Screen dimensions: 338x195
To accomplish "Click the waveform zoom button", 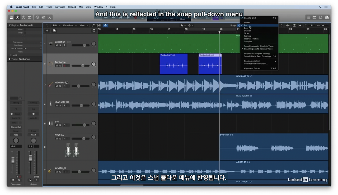I will click(x=288, y=25).
